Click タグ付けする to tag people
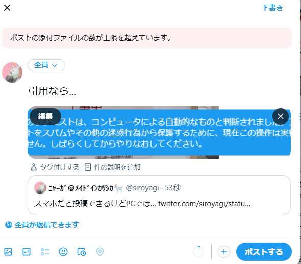Viewport: 301px width, 264px height. [55, 167]
